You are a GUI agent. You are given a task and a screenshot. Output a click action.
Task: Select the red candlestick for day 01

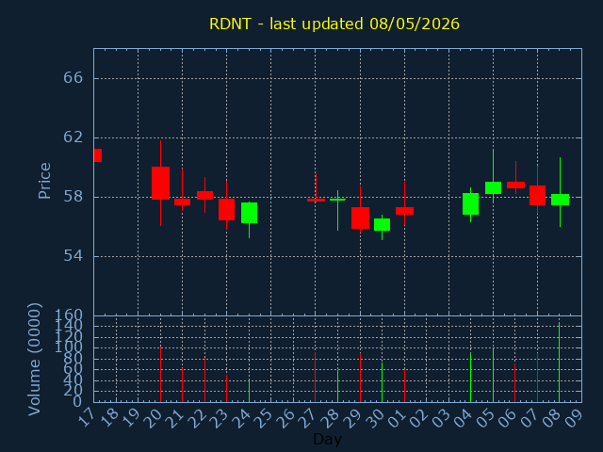pos(404,211)
